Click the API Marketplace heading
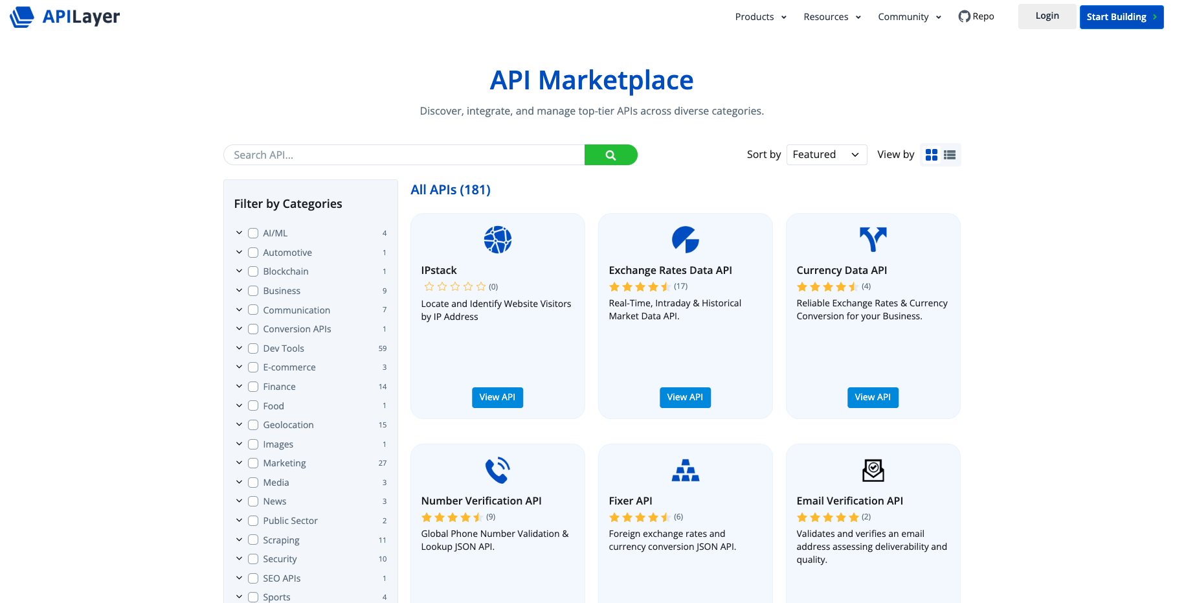Screen dimensions: 1186x603 click(x=592, y=80)
